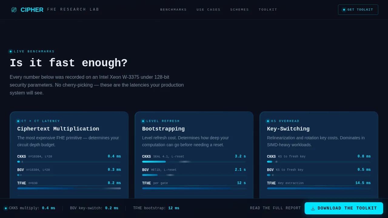
Task: Click the CKKS 'n=16384, L=20' label
Action: 40,157
